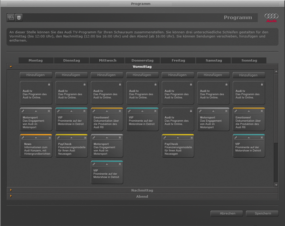Delete Dienstag's PayCheck card using X
285x226 pixels.
pyautogui.click(x=85, y=137)
